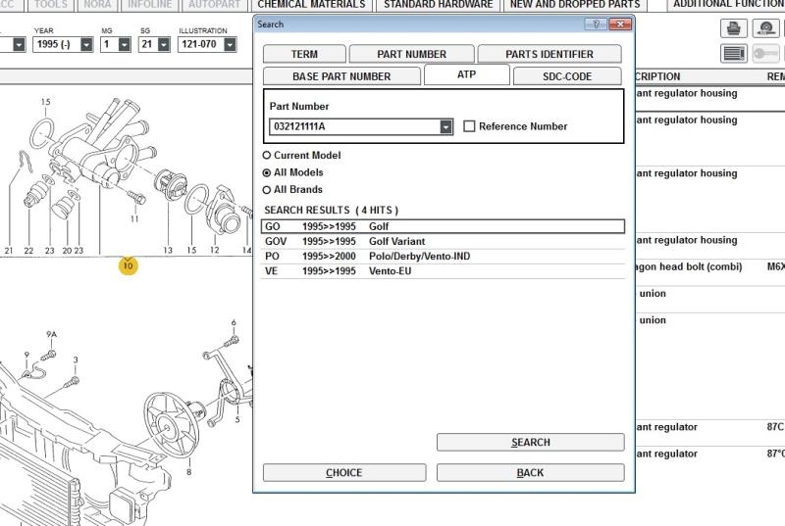Click the list view icon button
The image size is (785, 526).
pyautogui.click(x=734, y=54)
